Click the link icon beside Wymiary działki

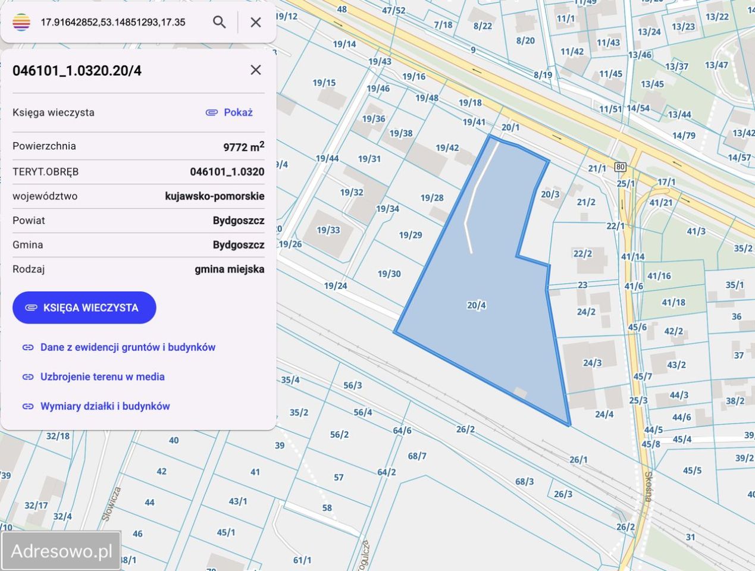pyautogui.click(x=27, y=406)
